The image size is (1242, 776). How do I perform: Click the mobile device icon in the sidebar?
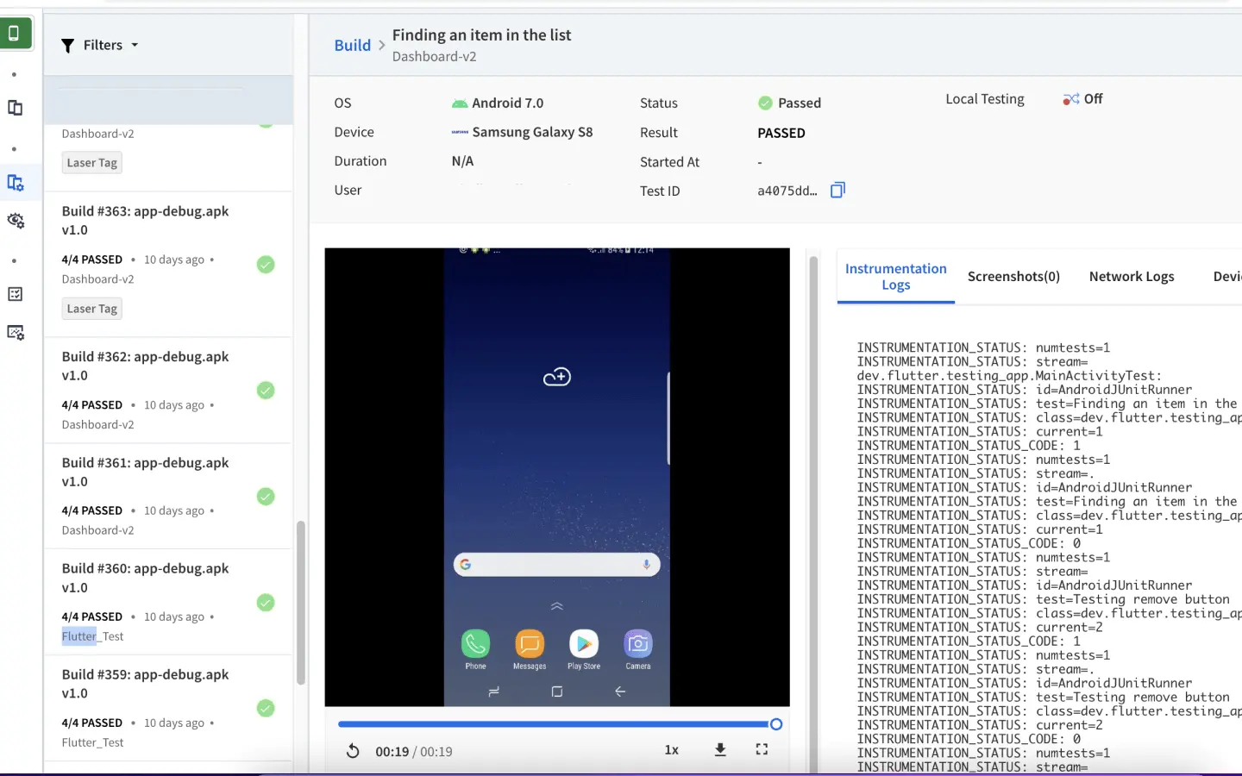(15, 34)
